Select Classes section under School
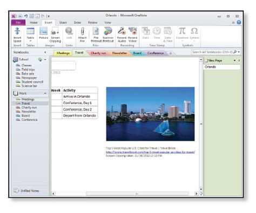This screenshot has height=213, width=256. tap(26, 65)
